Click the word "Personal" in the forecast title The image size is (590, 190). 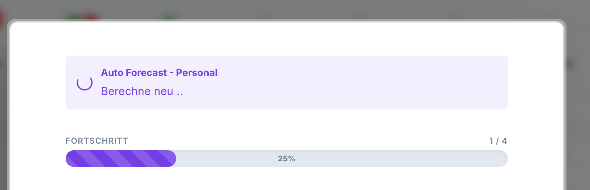point(197,73)
